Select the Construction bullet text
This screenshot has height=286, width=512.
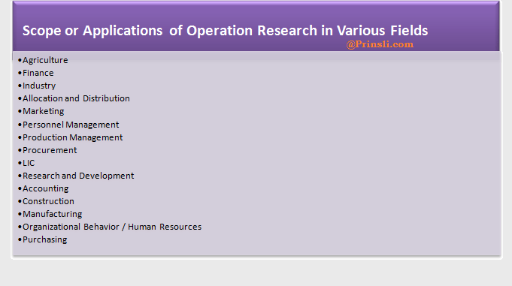click(48, 201)
